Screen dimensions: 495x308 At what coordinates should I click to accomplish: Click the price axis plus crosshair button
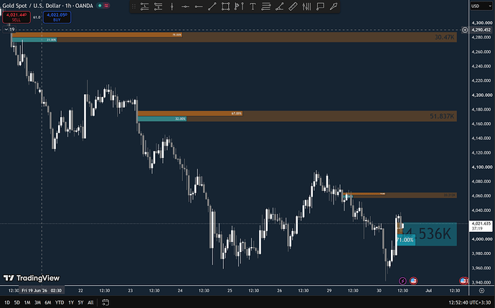(465, 30)
